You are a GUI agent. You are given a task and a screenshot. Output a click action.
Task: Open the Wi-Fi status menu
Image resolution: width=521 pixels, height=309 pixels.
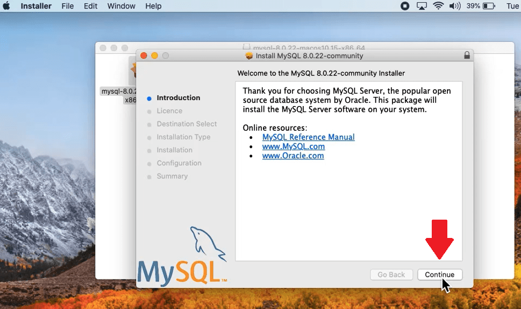(439, 6)
